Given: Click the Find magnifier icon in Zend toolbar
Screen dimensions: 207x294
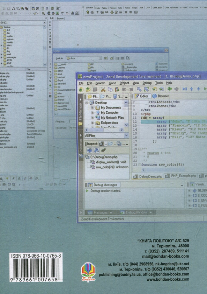Looking at the screenshot, I should pyautogui.click(x=139, y=89).
